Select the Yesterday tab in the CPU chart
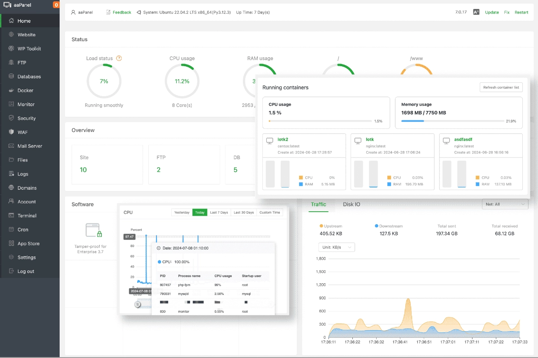The width and height of the screenshot is (538, 358). (182, 213)
